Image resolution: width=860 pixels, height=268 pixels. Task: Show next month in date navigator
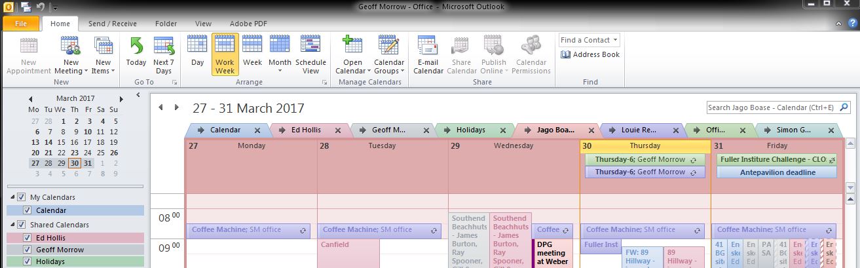coord(121,98)
